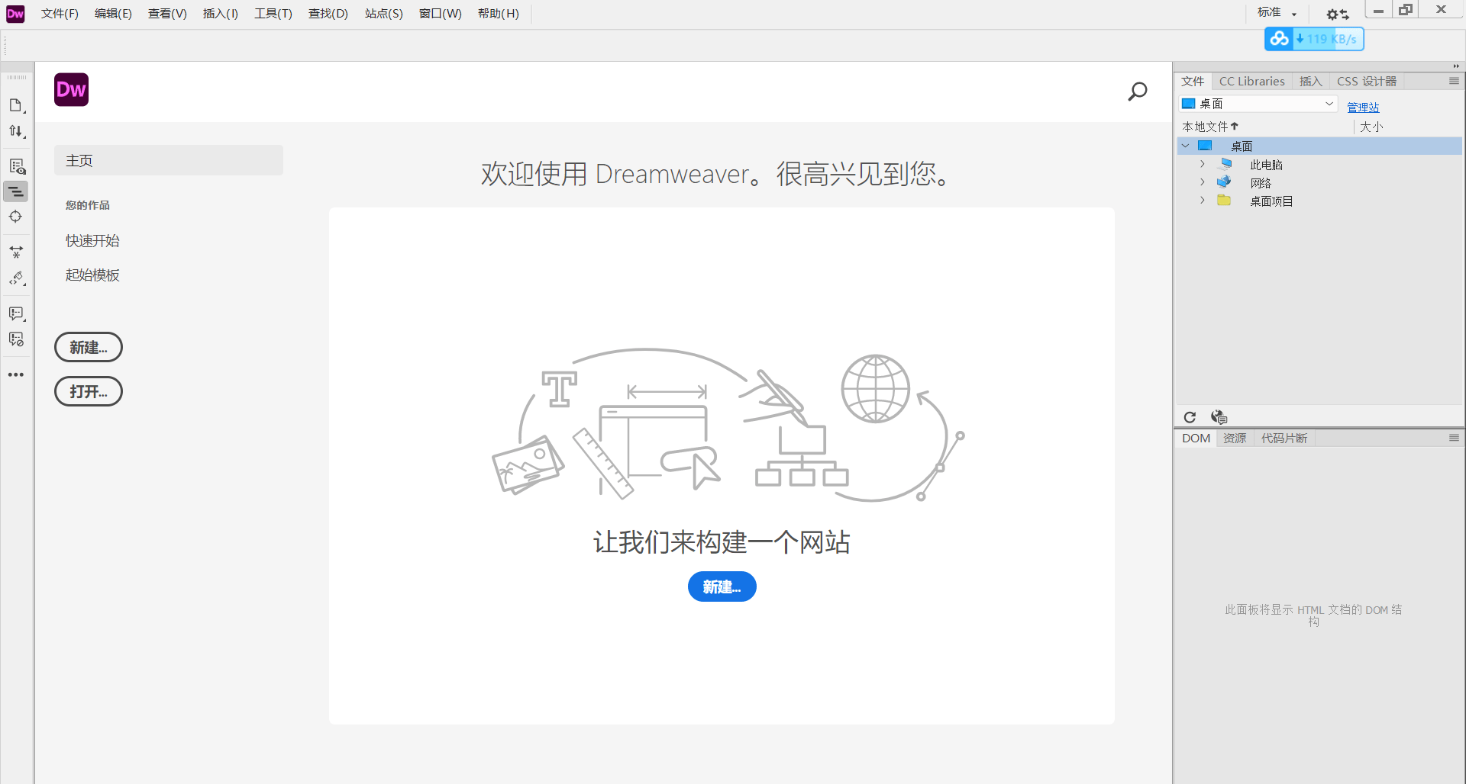Image resolution: width=1466 pixels, height=784 pixels.
Task: Click the 打开... button
Action: tap(89, 391)
